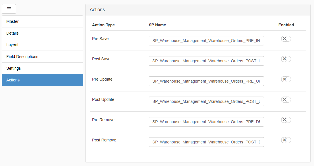314x166 pixels.
Task: Enable the Post Save action toggle
Action: 286,59
